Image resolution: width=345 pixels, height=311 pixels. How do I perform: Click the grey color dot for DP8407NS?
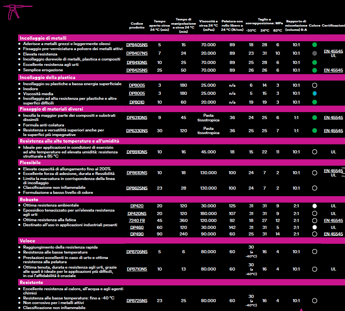pos(315,53)
